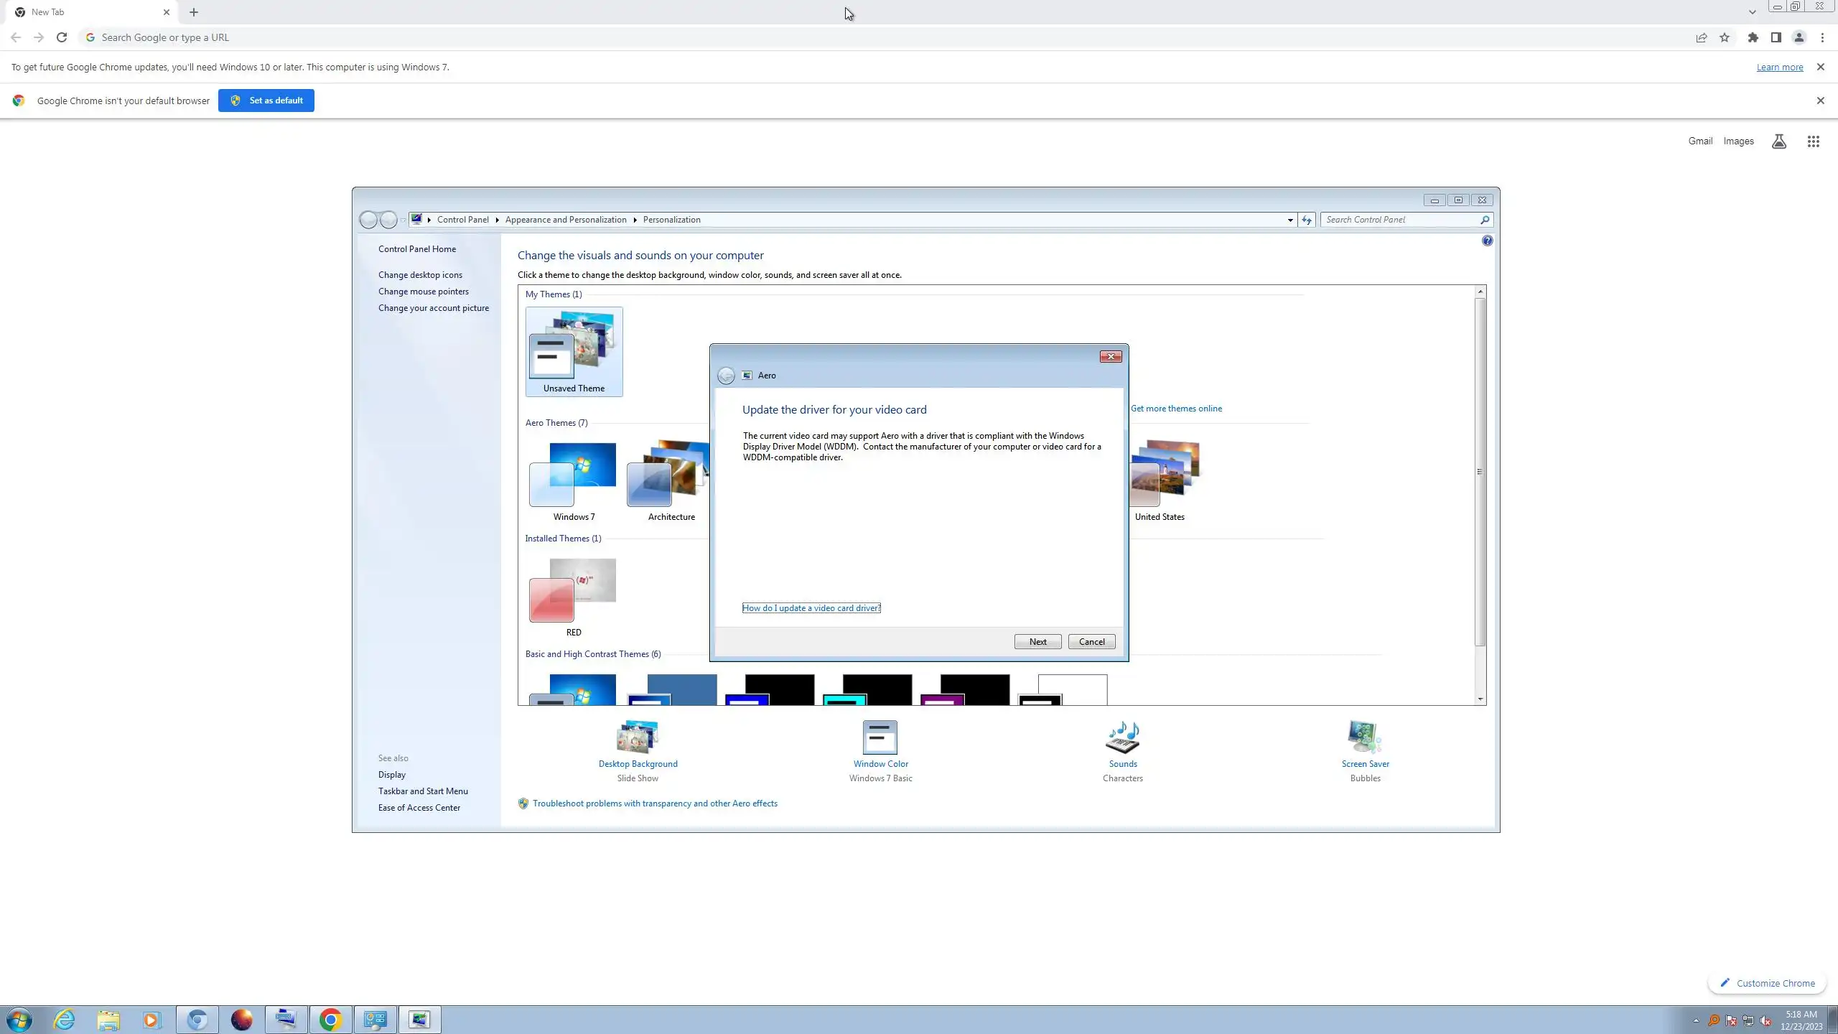1838x1034 pixels.
Task: Open the three-dot Chrome menu
Action: [x=1822, y=37]
